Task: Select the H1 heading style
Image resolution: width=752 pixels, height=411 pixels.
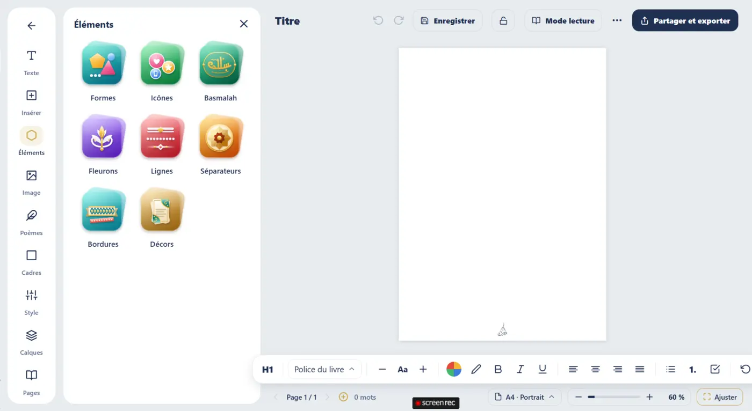Action: tap(267, 369)
